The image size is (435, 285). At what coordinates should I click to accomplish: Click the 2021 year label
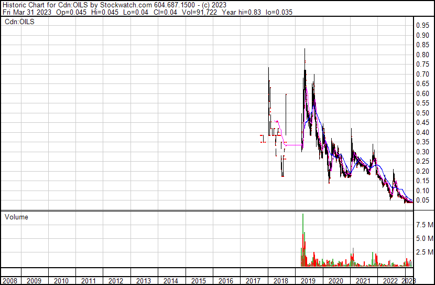click(x=363, y=281)
